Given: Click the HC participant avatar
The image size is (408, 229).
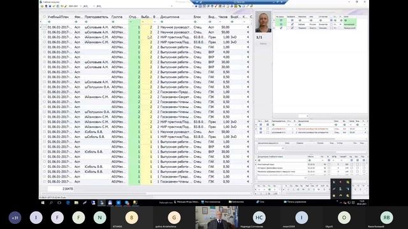Looking at the screenshot, I should [259, 218].
